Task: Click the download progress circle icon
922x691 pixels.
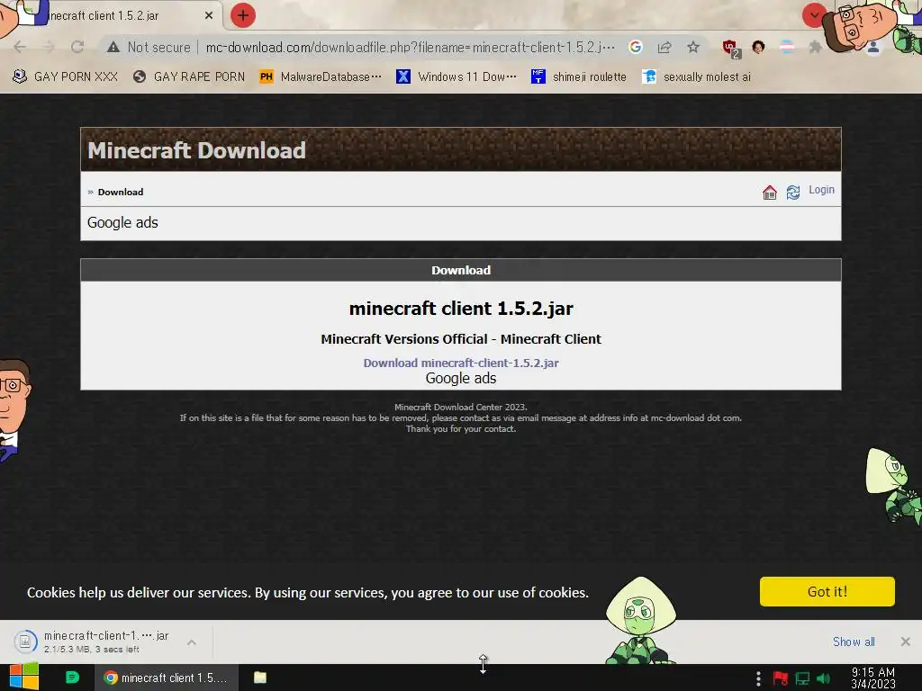Action: [x=25, y=642]
